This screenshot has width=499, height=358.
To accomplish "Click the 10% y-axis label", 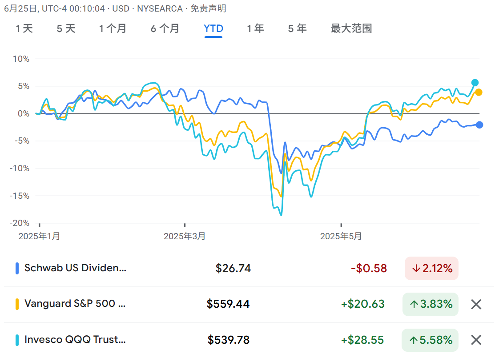I will [x=21, y=59].
